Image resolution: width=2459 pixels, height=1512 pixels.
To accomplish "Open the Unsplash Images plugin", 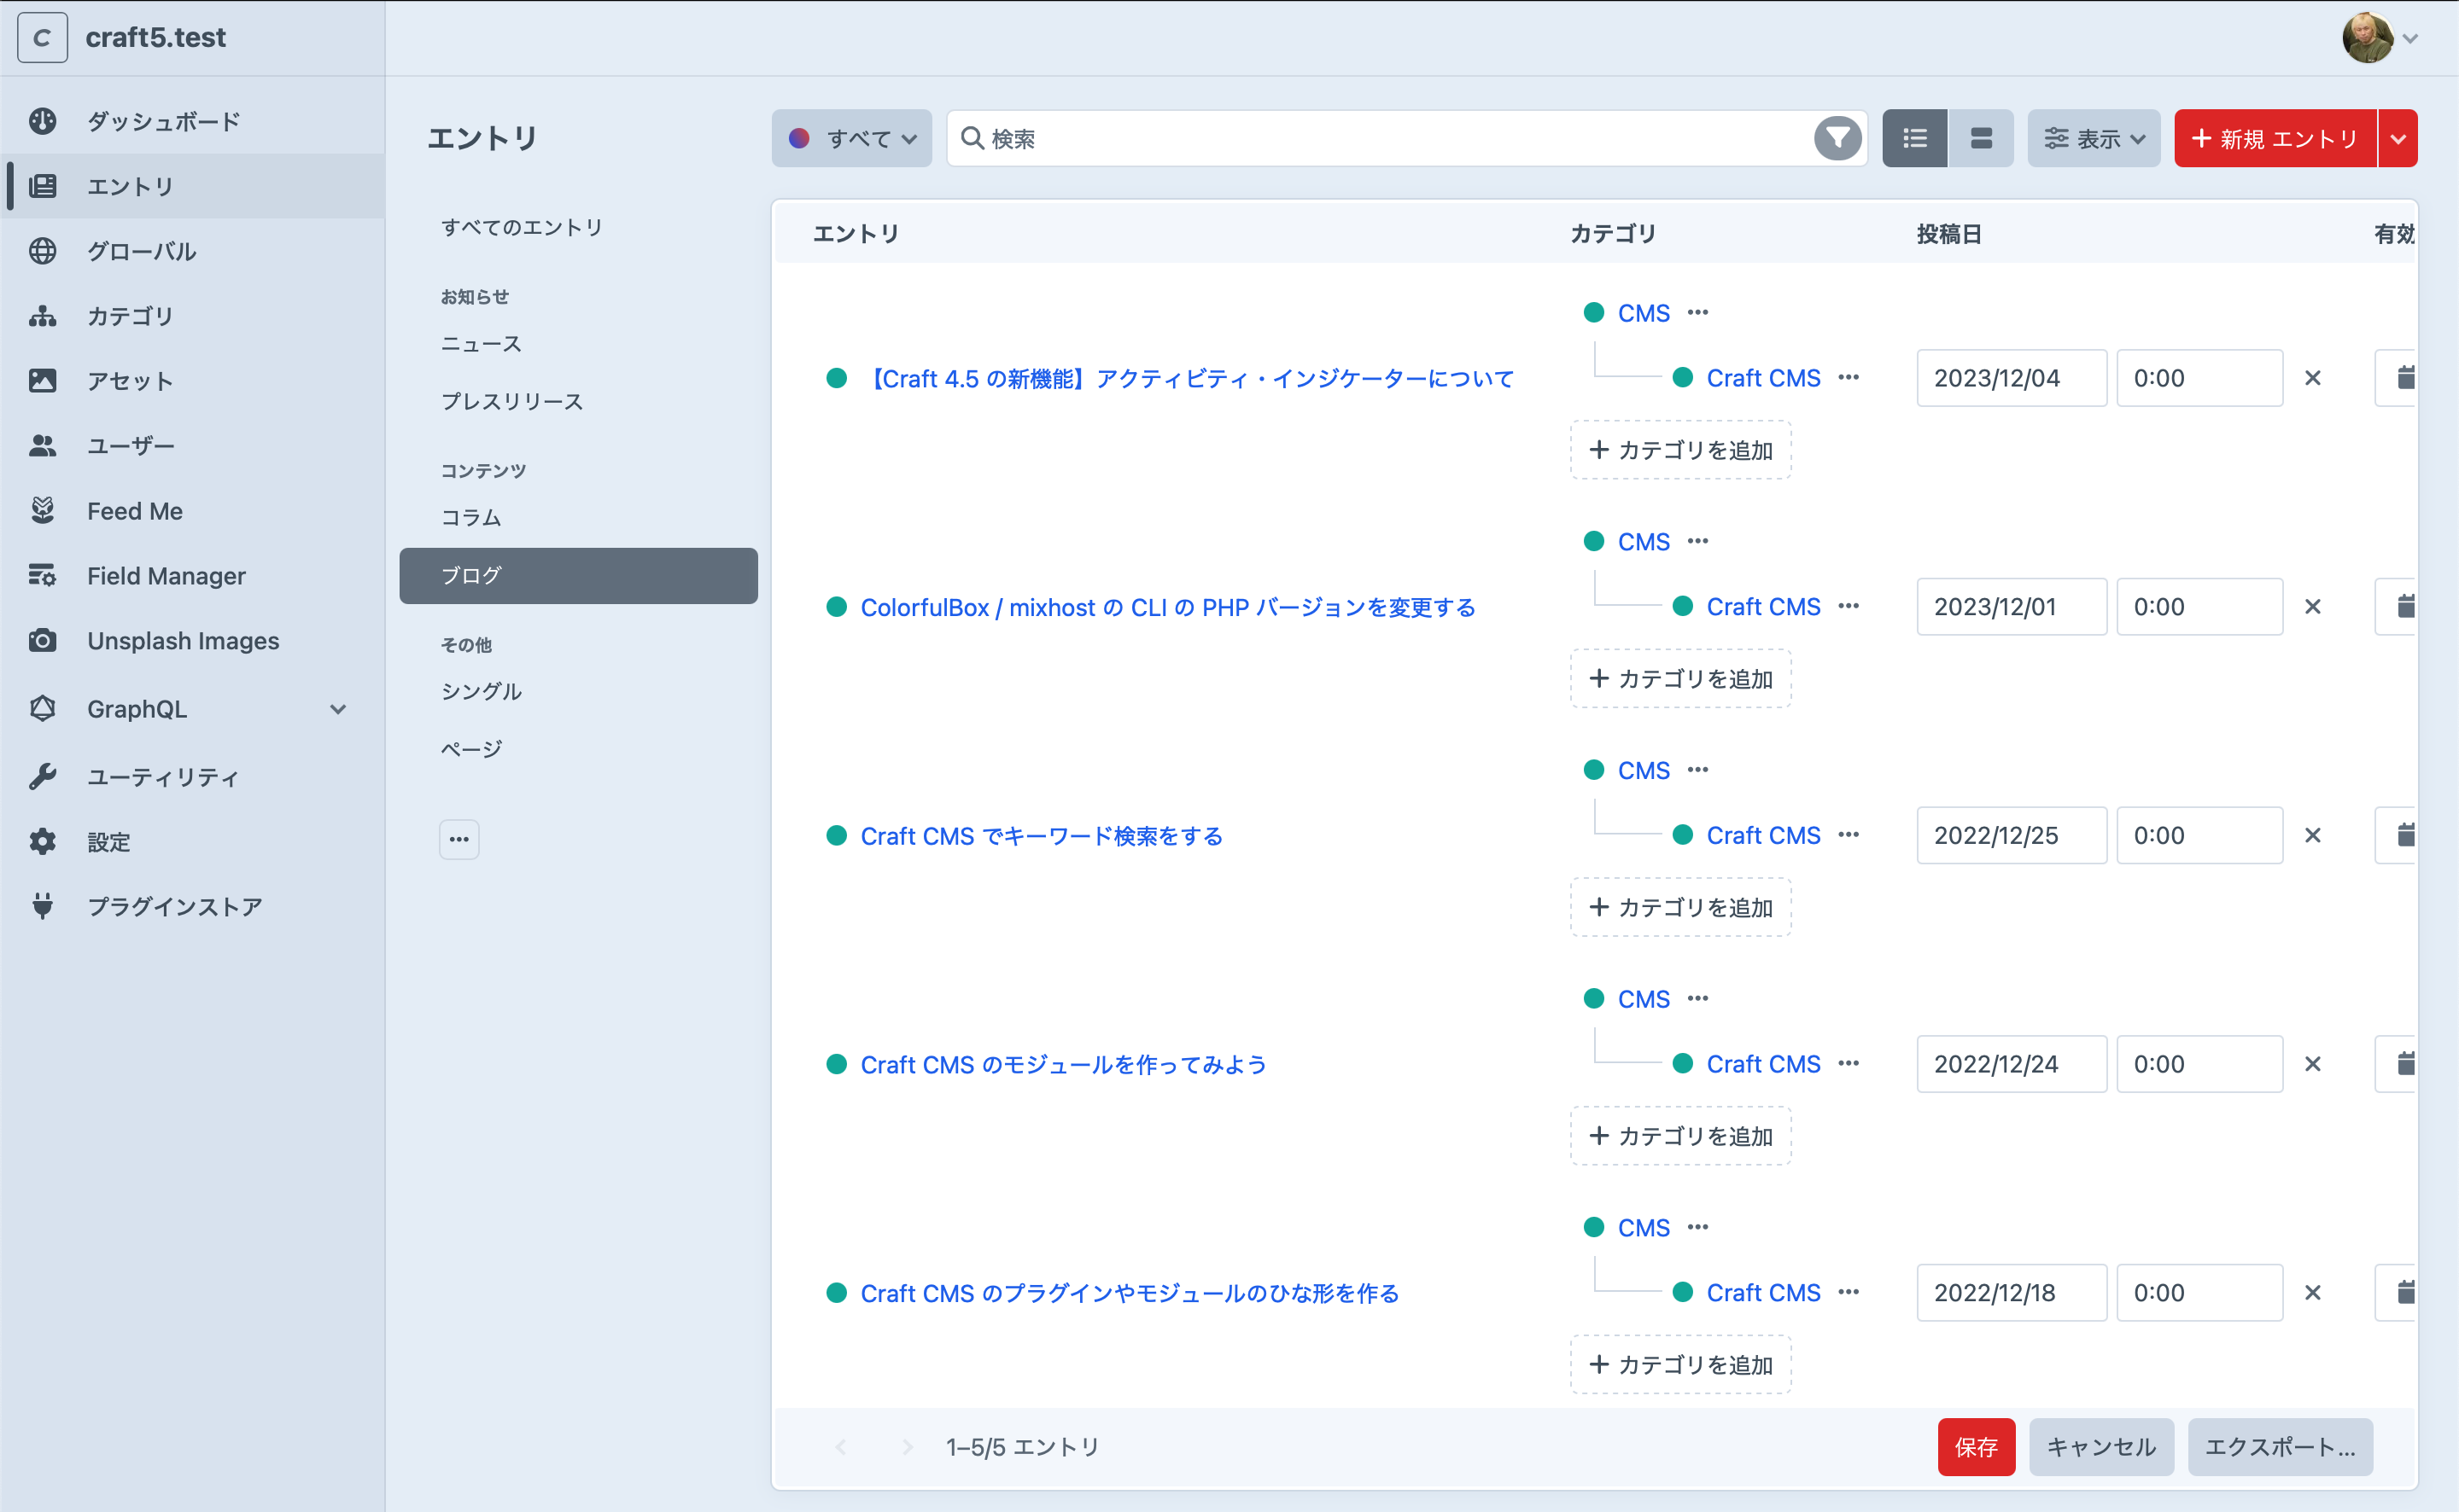I will 182,640.
